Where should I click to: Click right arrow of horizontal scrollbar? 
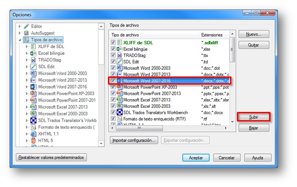tap(226, 128)
